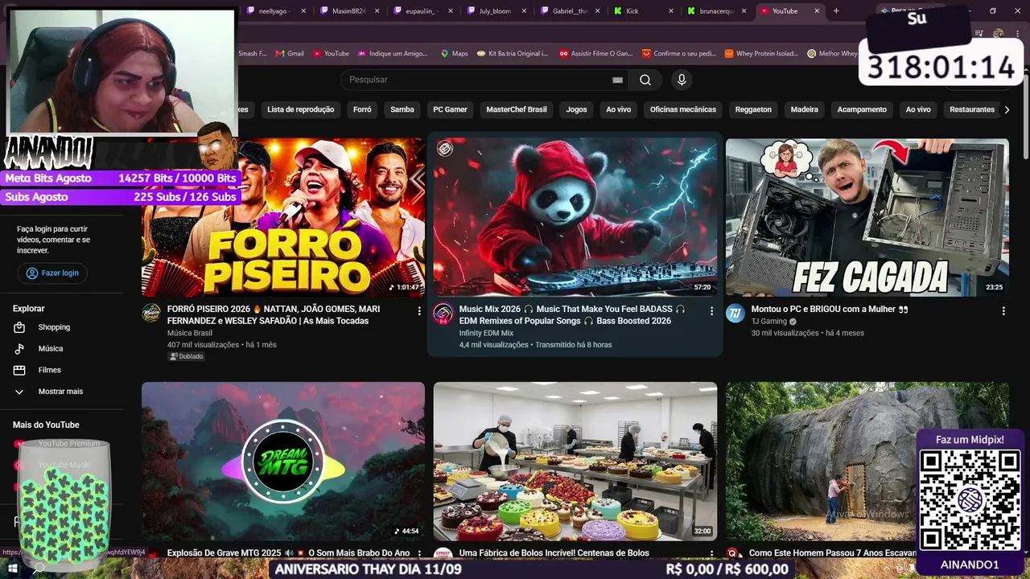This screenshot has width=1030, height=579.
Task: Filter by the Samba chip
Action: 402,109
